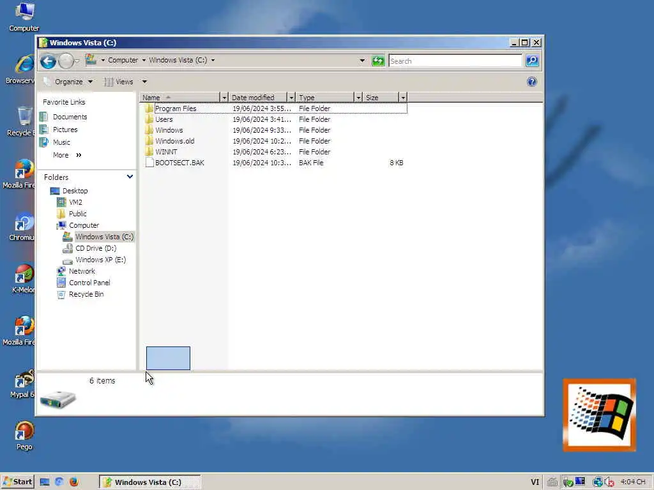
Task: Expand dropdown arrow after Windows Vista (C:) breadcrumb
Action: click(213, 60)
